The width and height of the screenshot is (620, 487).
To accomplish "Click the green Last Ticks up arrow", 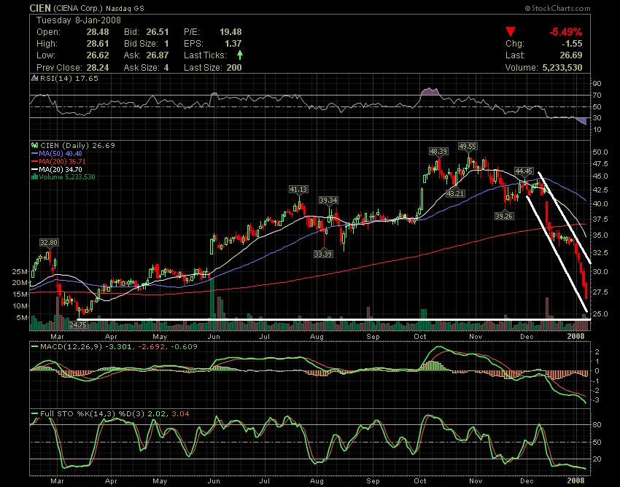I will click(240, 55).
